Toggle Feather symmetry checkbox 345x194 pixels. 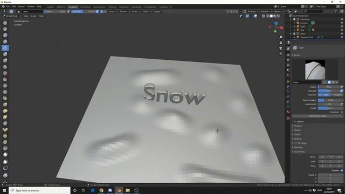[341, 170]
